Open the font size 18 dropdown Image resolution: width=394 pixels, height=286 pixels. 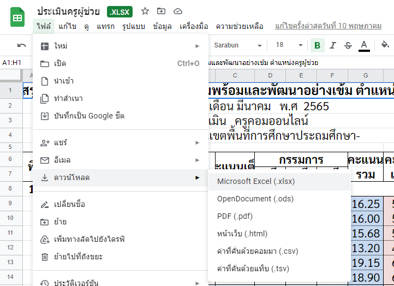coord(289,45)
